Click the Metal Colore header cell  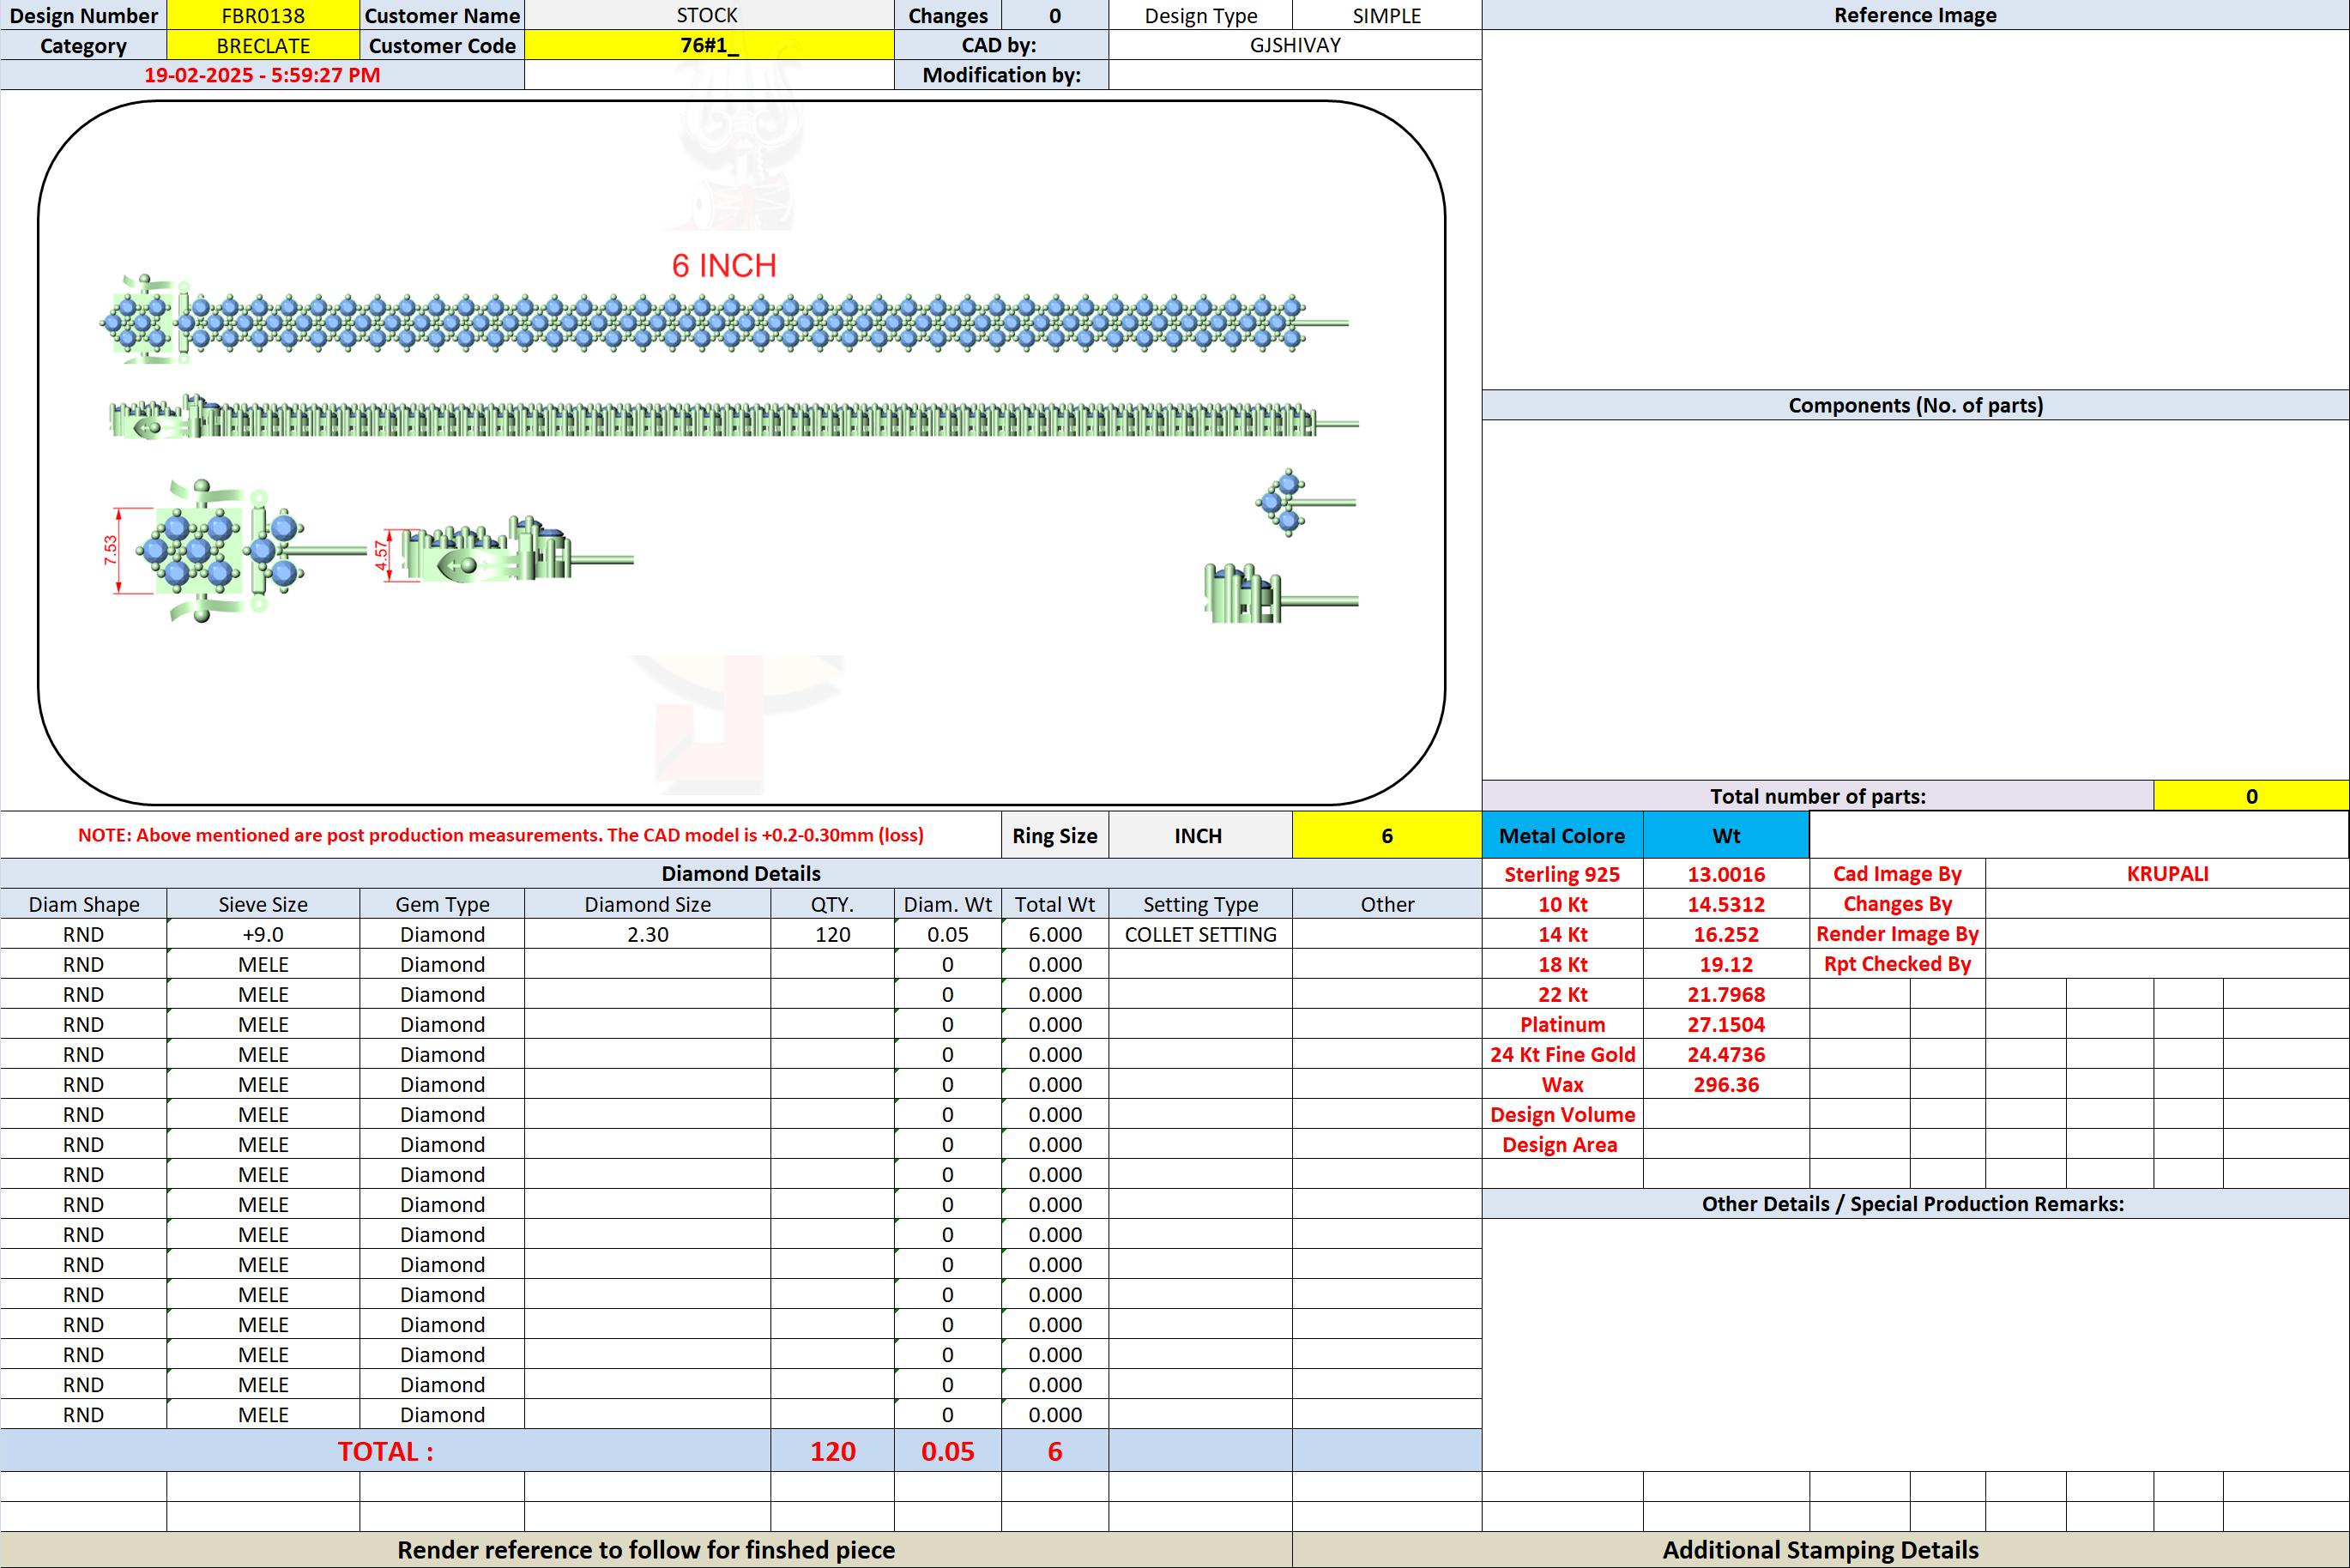click(1562, 835)
